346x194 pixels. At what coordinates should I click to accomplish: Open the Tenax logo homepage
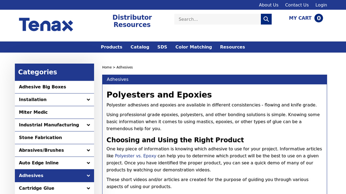point(46,25)
